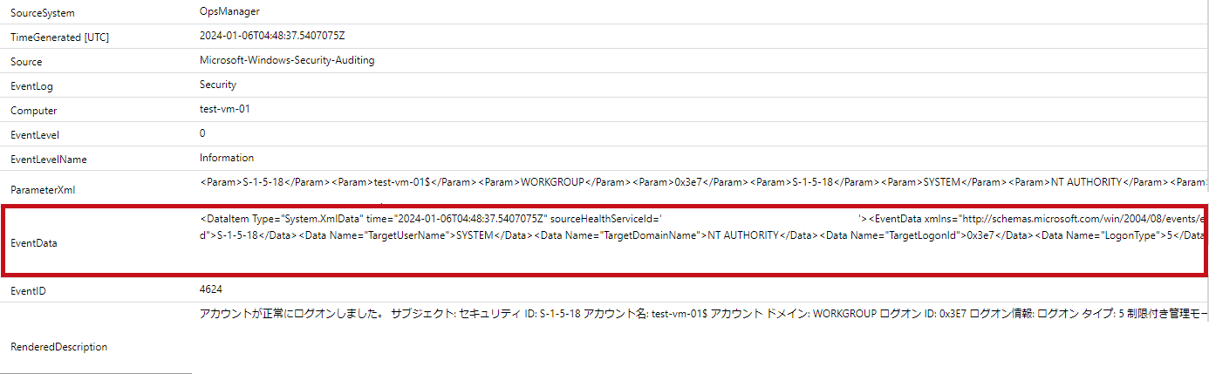Select the TimeGenerated [UTC] field label
Viewport: 1209px width, 374px height.
tap(59, 37)
